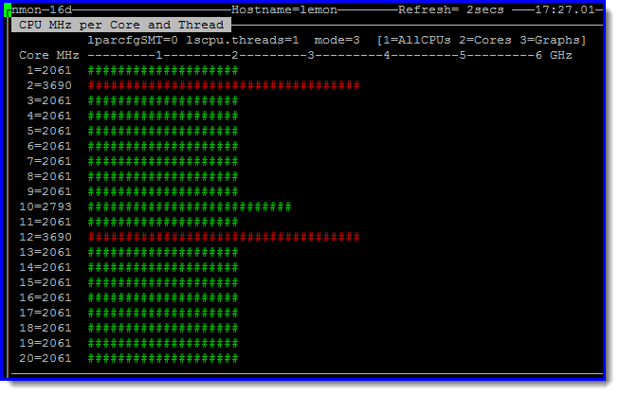Image resolution: width=620 pixels, height=395 pixels.
Task: Click the 'CPU MHz per Core and Thread' title
Action: point(121,25)
